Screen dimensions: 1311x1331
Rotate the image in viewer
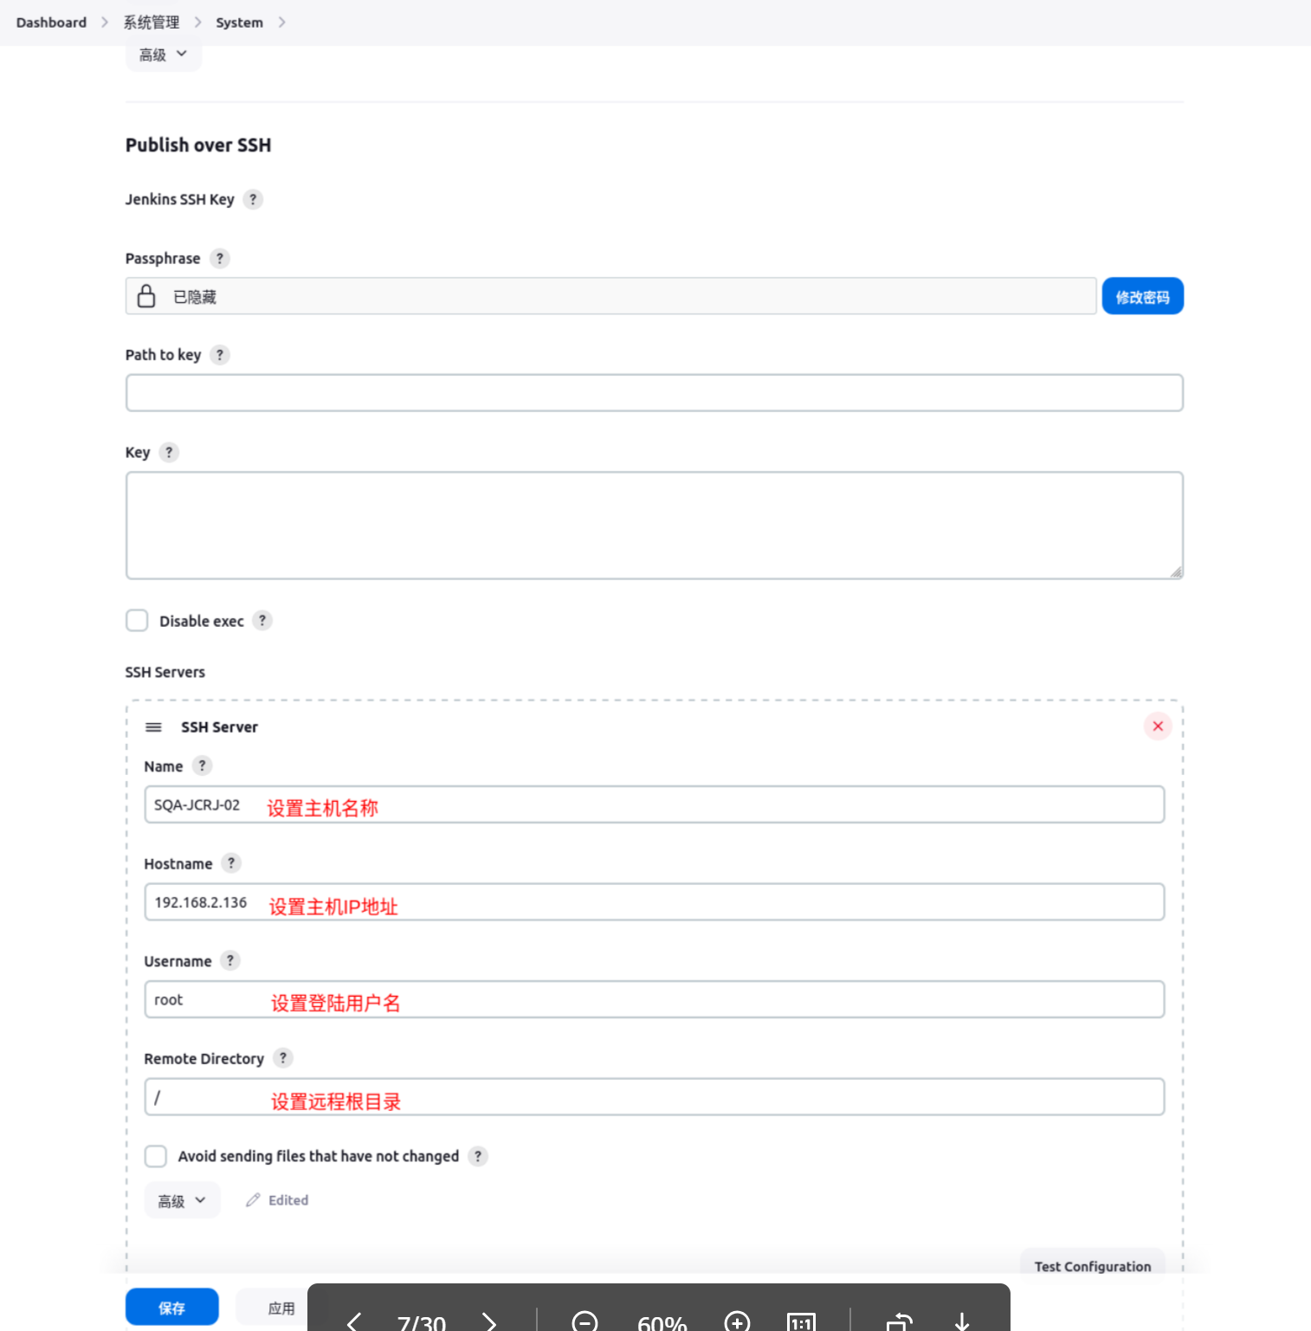[900, 1321]
